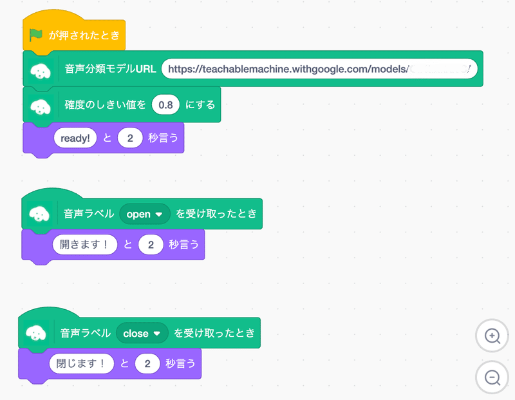The image size is (515, 400).
Task: Open the close label dropdown
Action: (x=142, y=333)
